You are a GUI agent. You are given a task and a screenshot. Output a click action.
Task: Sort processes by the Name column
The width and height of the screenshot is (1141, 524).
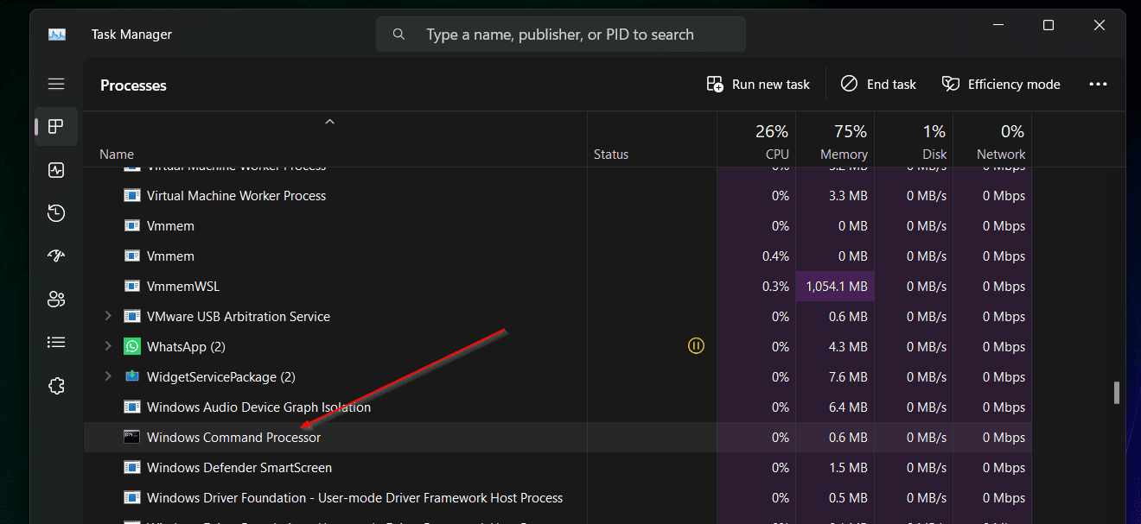pyautogui.click(x=335, y=139)
